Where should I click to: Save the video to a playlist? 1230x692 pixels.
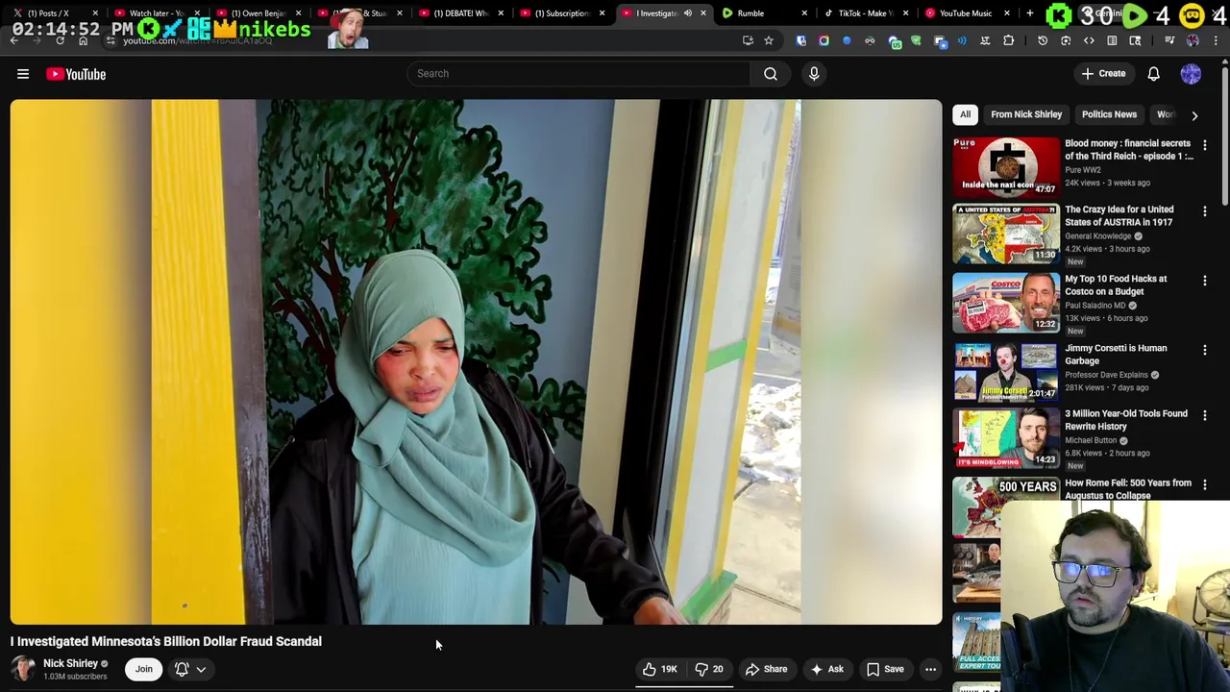[884, 669]
